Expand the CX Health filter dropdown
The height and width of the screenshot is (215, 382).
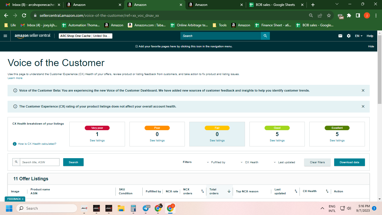click(x=249, y=162)
